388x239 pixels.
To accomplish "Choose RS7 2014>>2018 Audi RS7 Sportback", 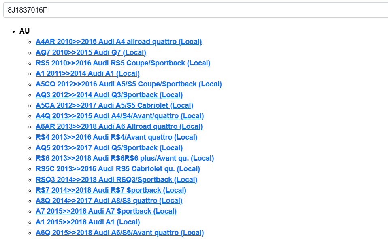I will click(111, 190).
